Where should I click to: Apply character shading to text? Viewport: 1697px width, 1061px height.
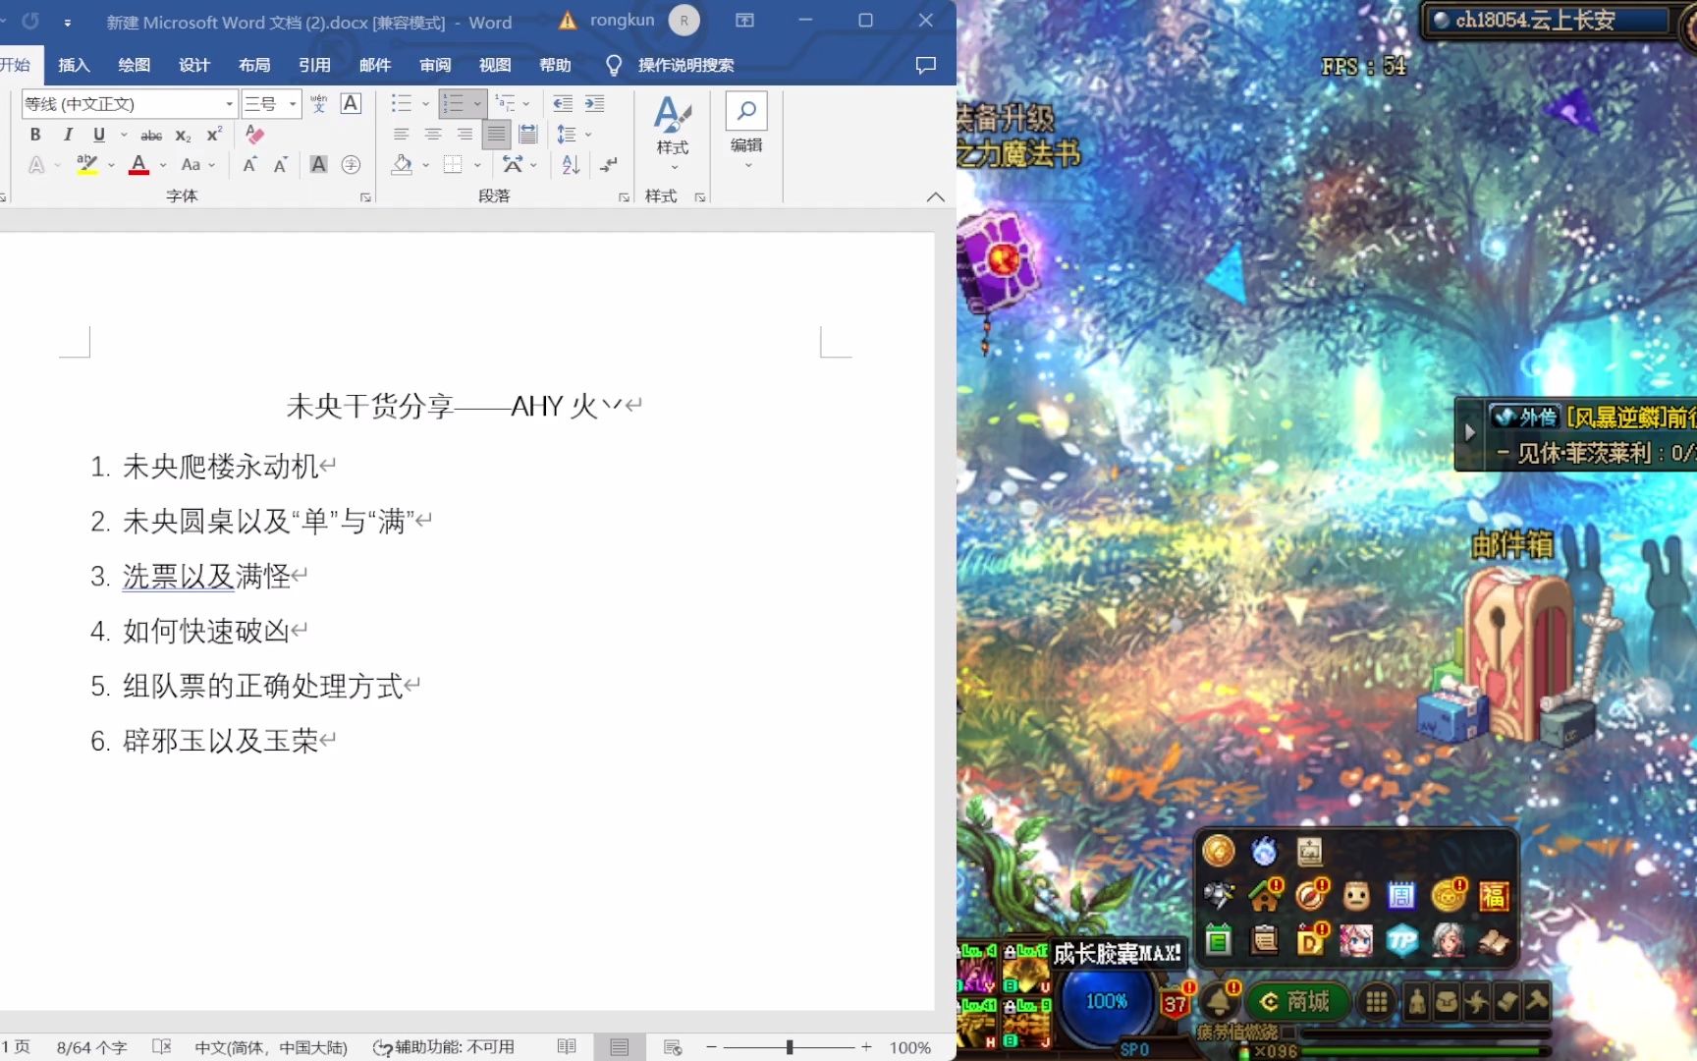[318, 165]
